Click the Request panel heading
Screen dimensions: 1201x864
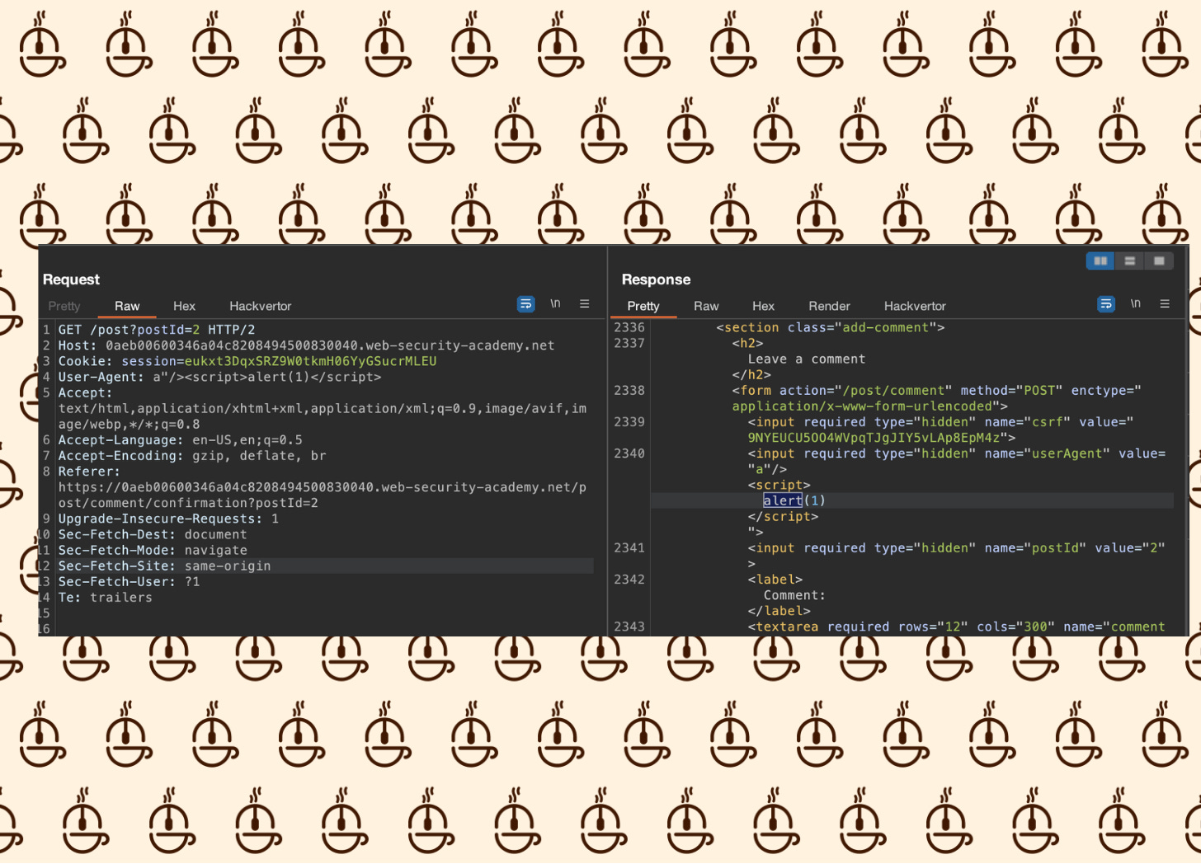(x=71, y=279)
